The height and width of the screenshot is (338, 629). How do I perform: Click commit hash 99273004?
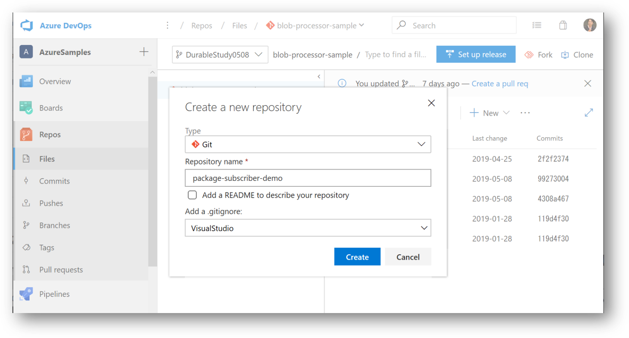pos(553,179)
